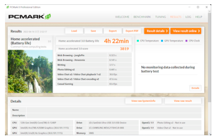Open the Help tab
This screenshot has height=137, width=213.
[199, 17]
